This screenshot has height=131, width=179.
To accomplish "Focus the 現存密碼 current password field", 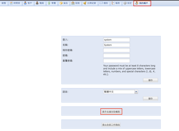I will pyautogui.click(x=116, y=50).
